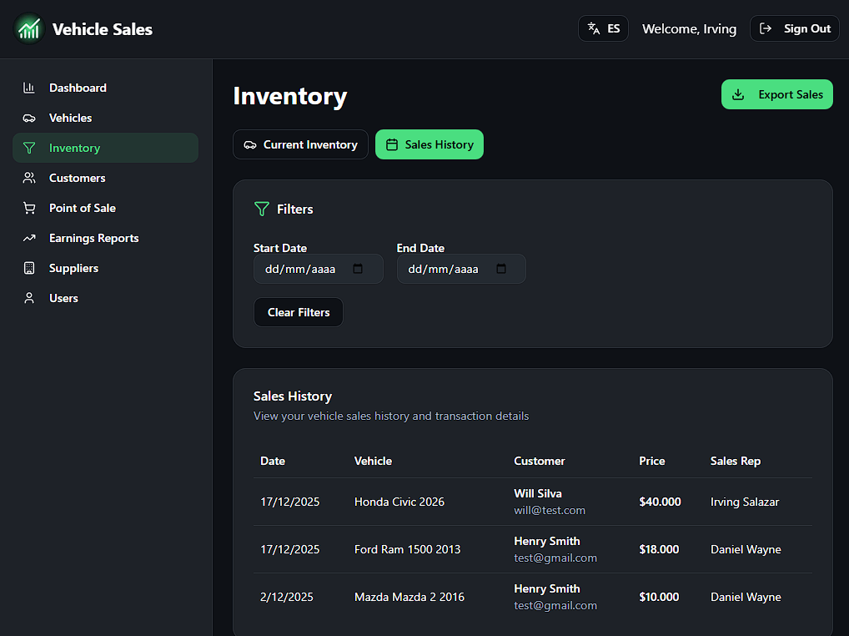
Task: Click the Start Date input field
Action: point(319,269)
